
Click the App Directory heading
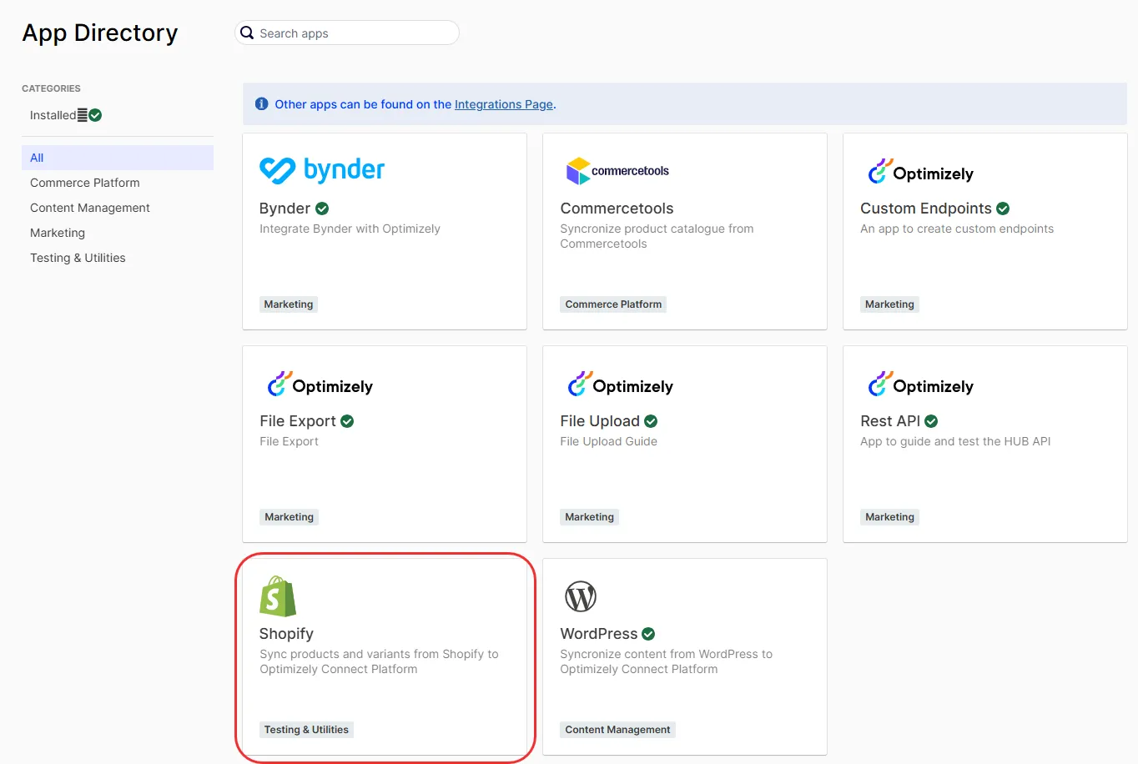100,33
